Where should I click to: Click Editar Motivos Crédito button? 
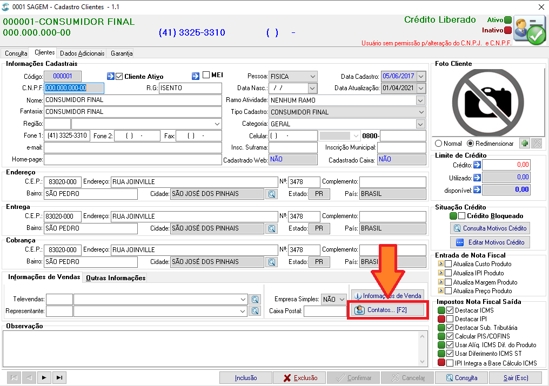pyautogui.click(x=490, y=242)
